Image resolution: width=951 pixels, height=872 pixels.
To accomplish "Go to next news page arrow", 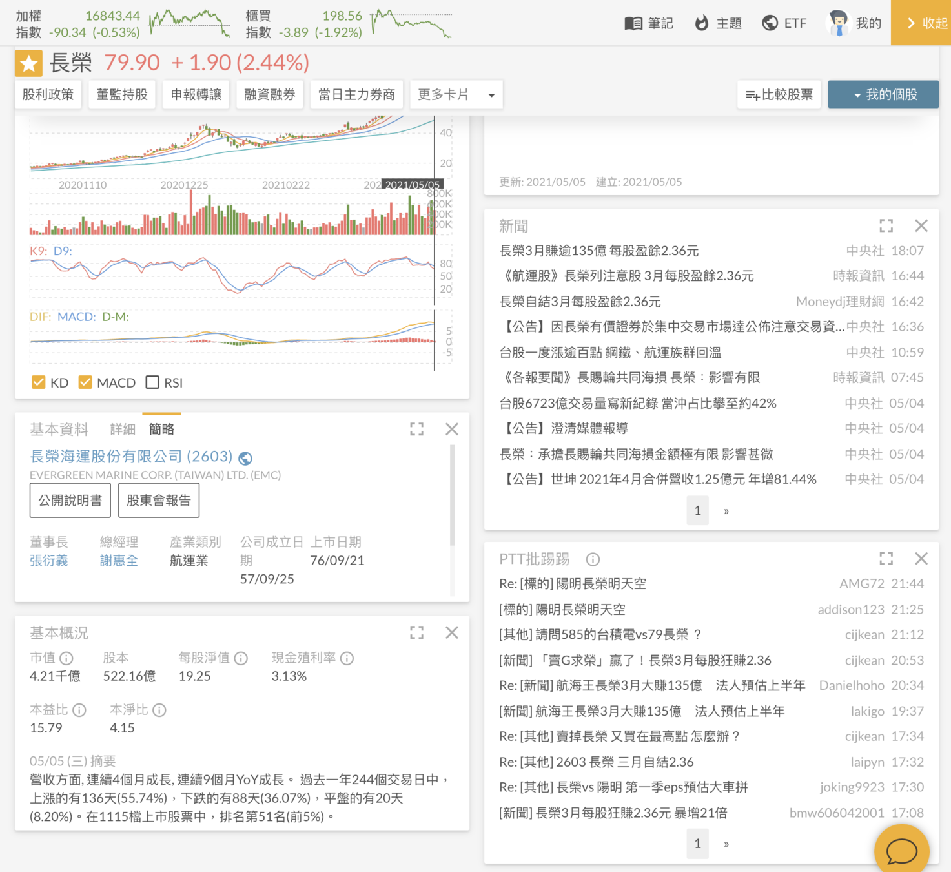I will click(726, 511).
